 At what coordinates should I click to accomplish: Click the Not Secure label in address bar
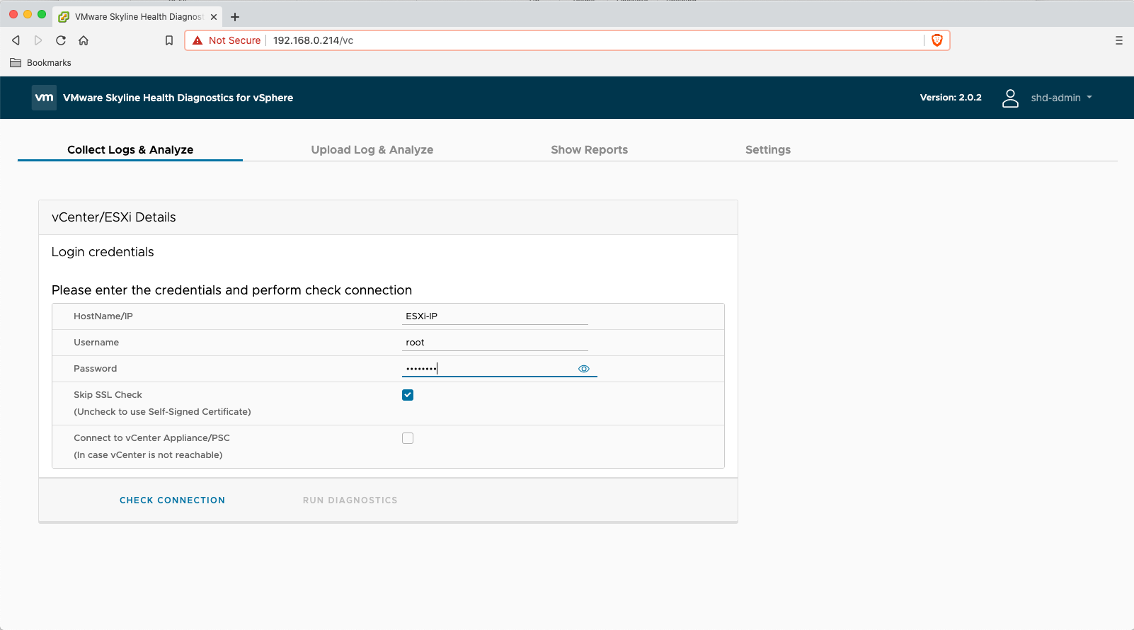click(234, 40)
